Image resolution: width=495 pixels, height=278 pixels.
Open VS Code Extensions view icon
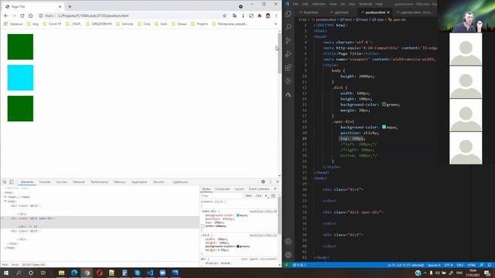coord(288,67)
